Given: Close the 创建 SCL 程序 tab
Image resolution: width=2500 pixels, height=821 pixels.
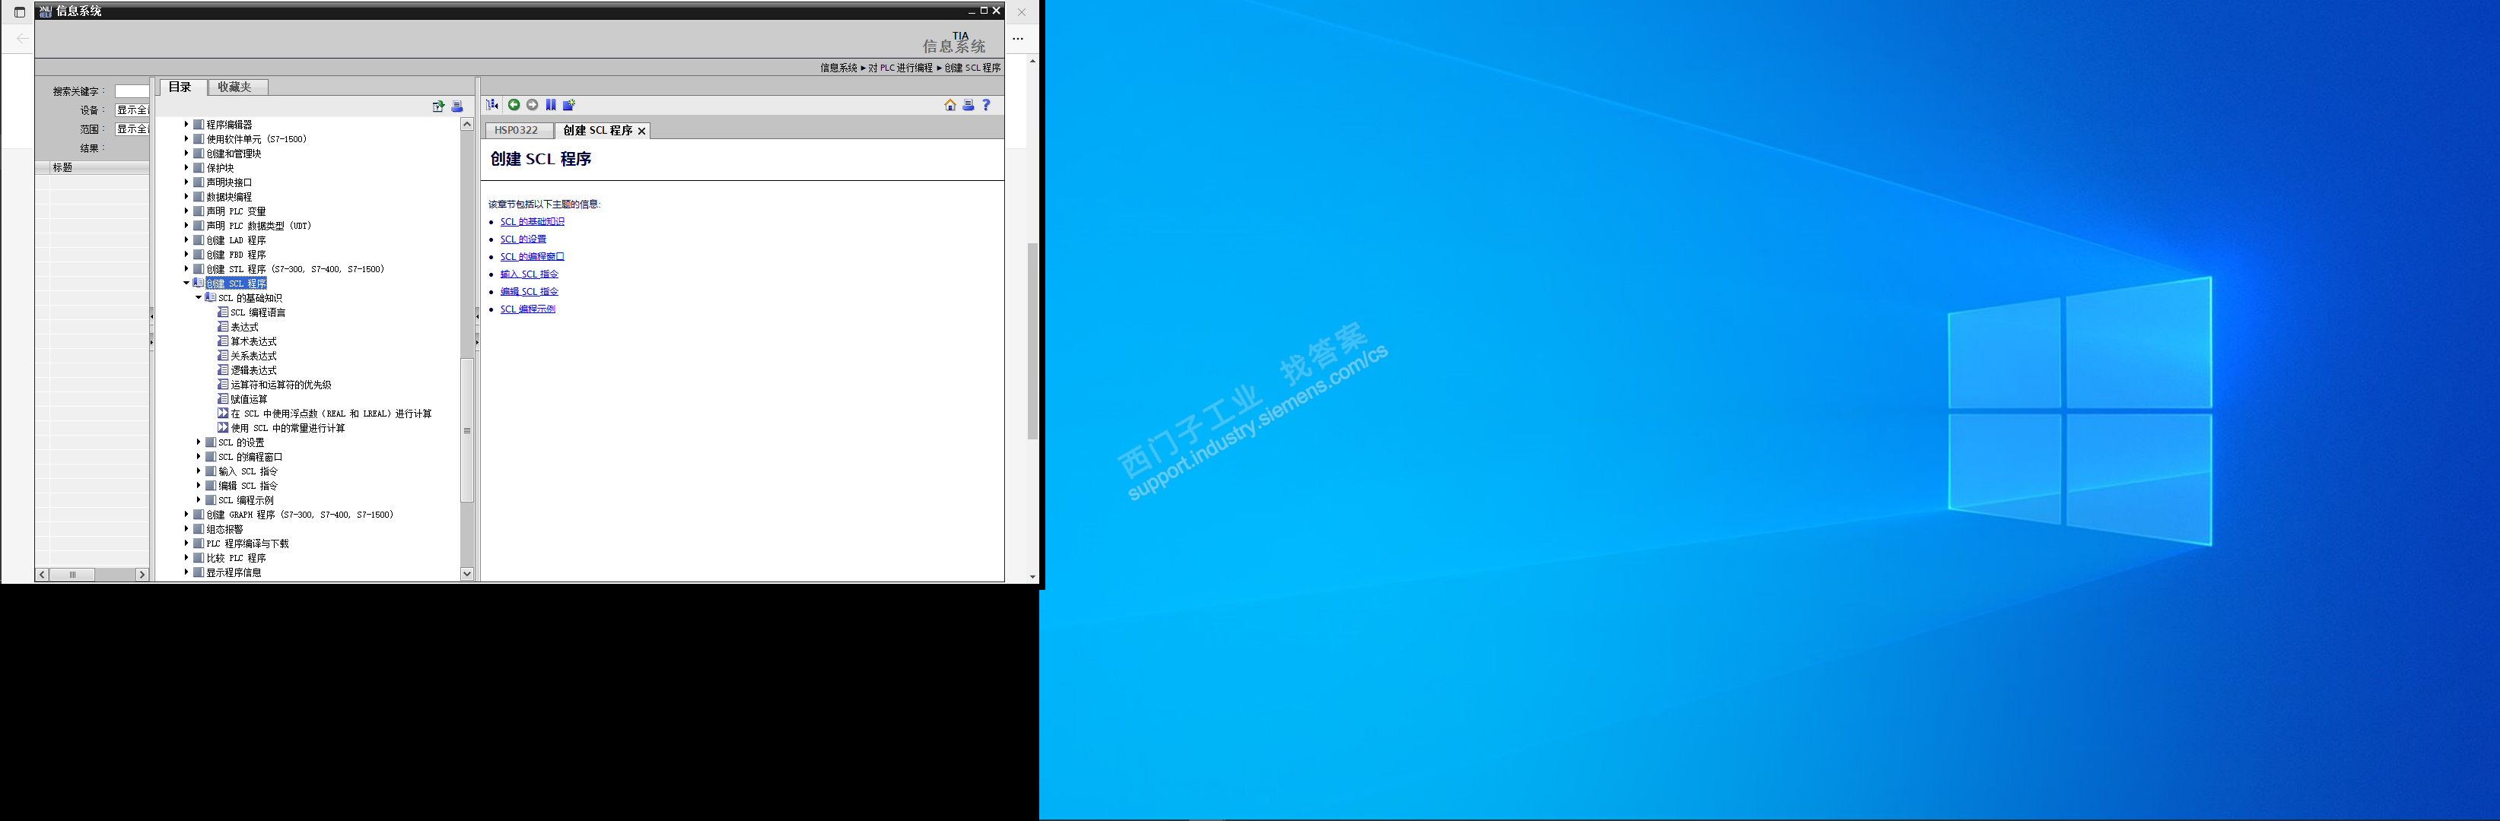Looking at the screenshot, I should 641,131.
